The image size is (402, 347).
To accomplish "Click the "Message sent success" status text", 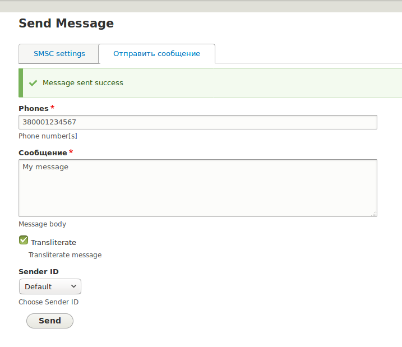I will click(83, 83).
